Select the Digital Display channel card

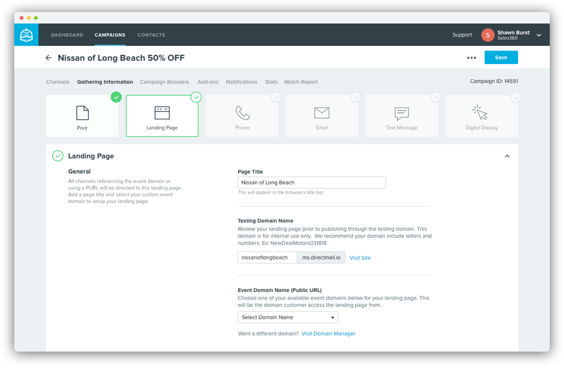482,116
